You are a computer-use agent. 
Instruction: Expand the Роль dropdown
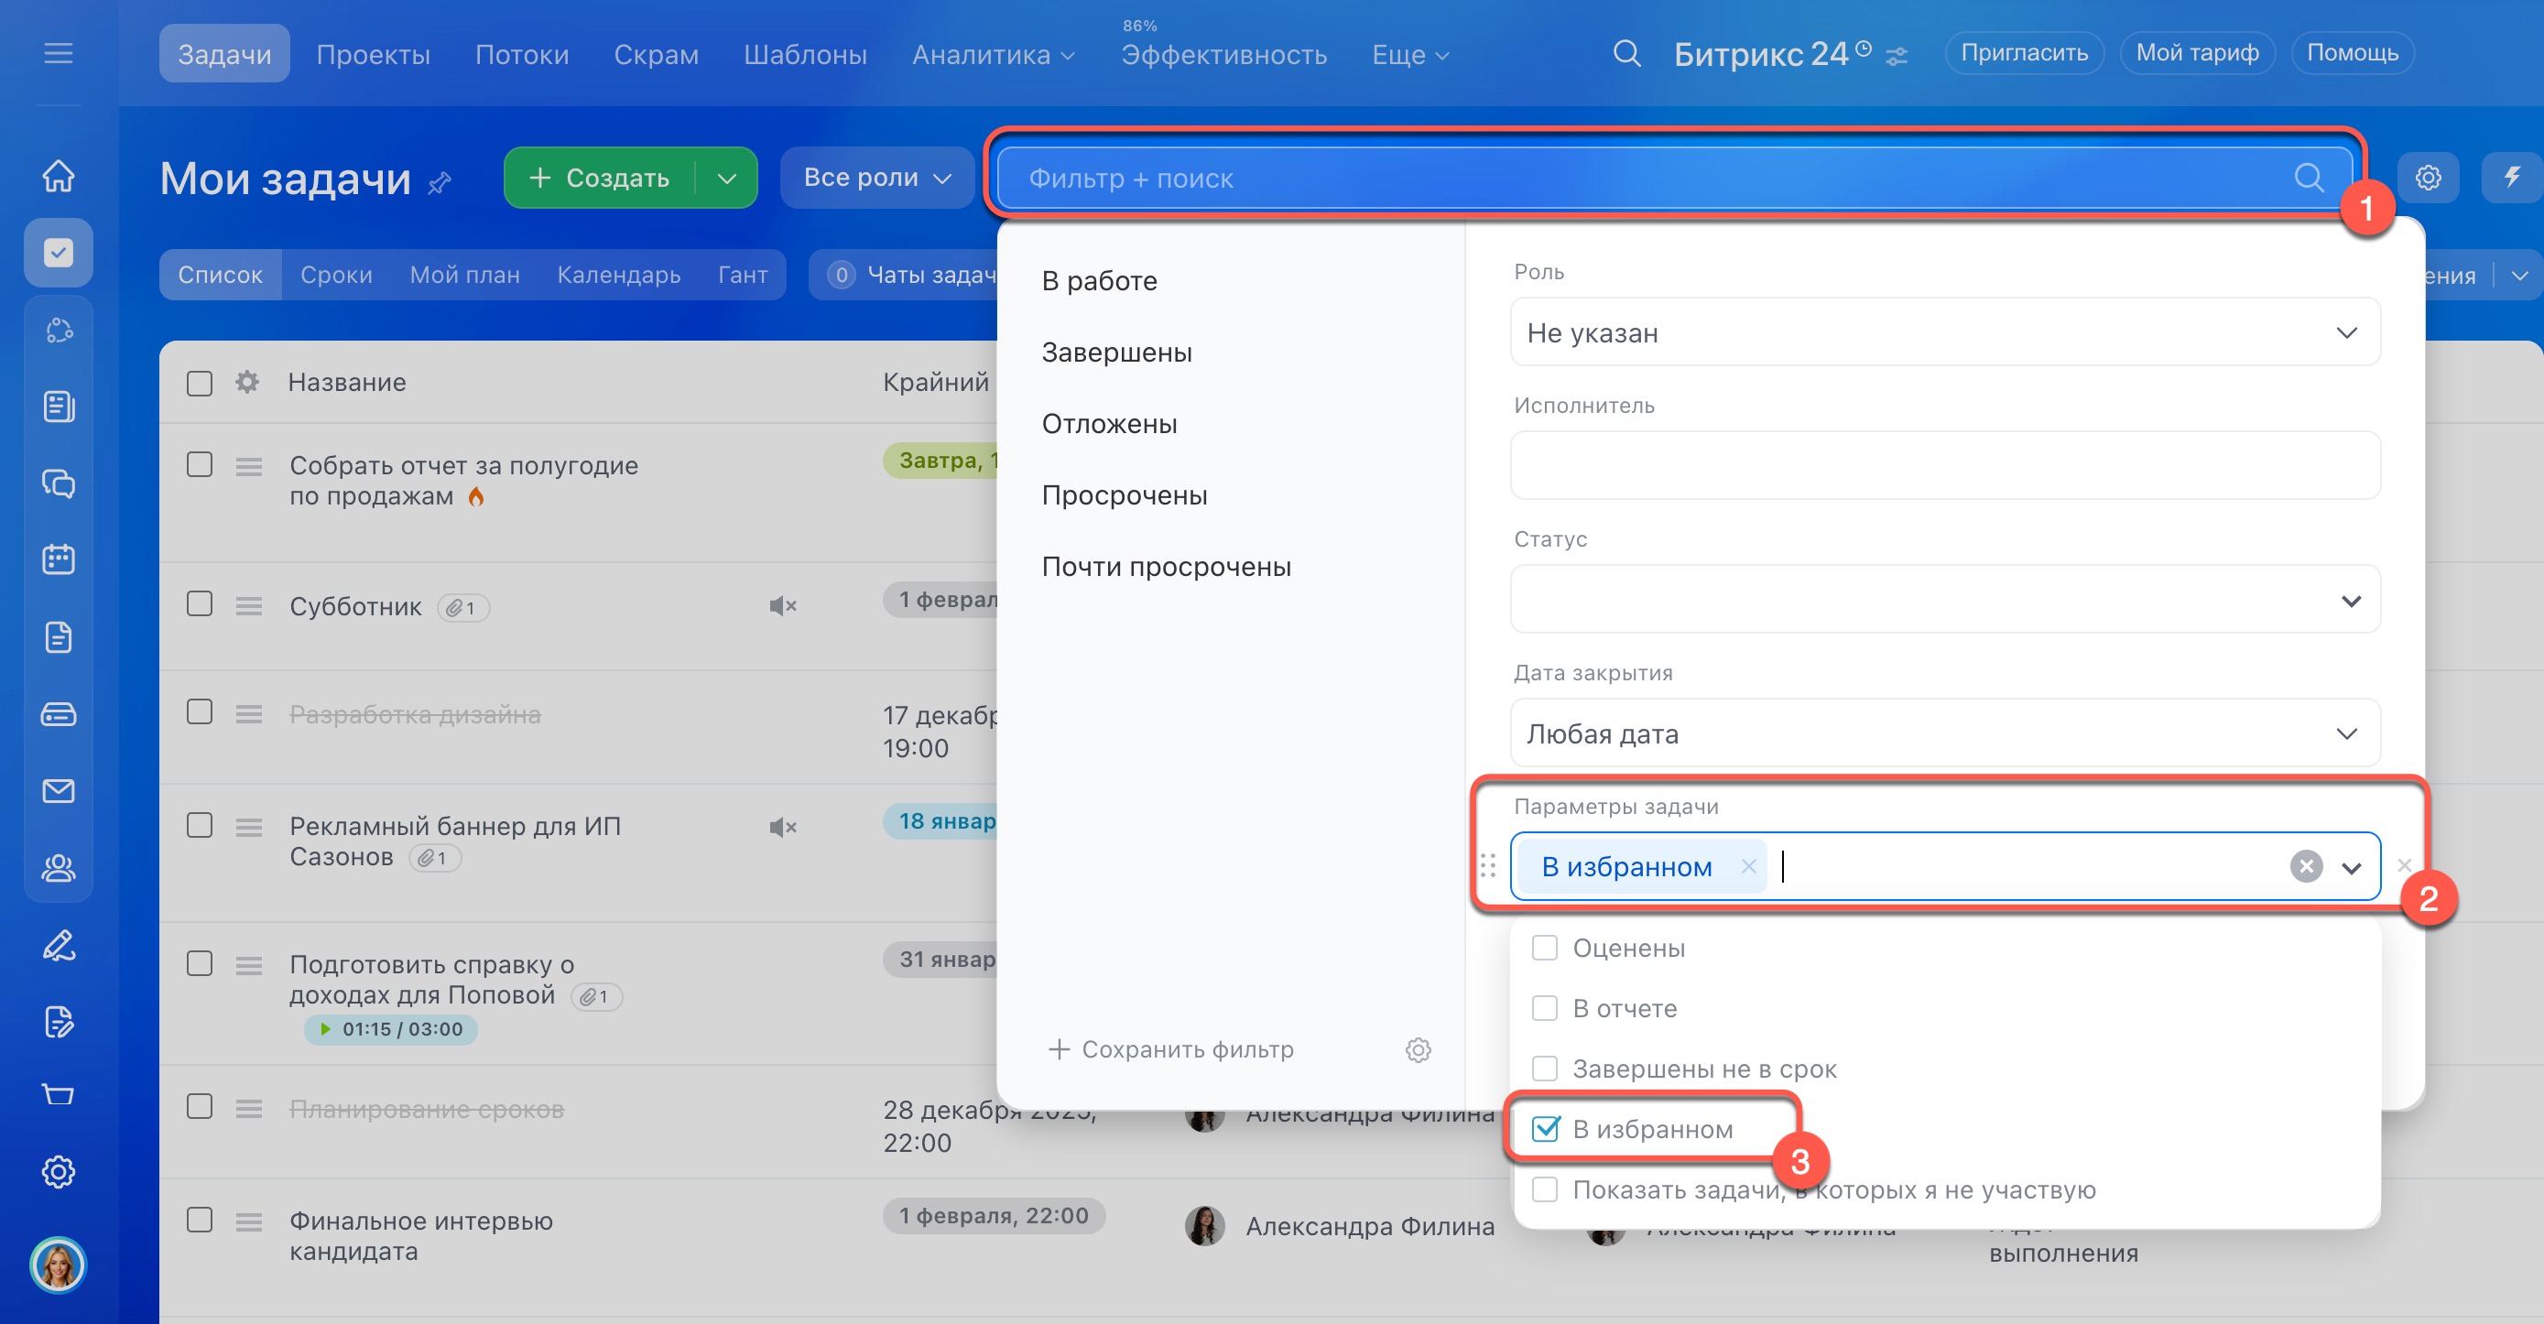tap(1943, 332)
